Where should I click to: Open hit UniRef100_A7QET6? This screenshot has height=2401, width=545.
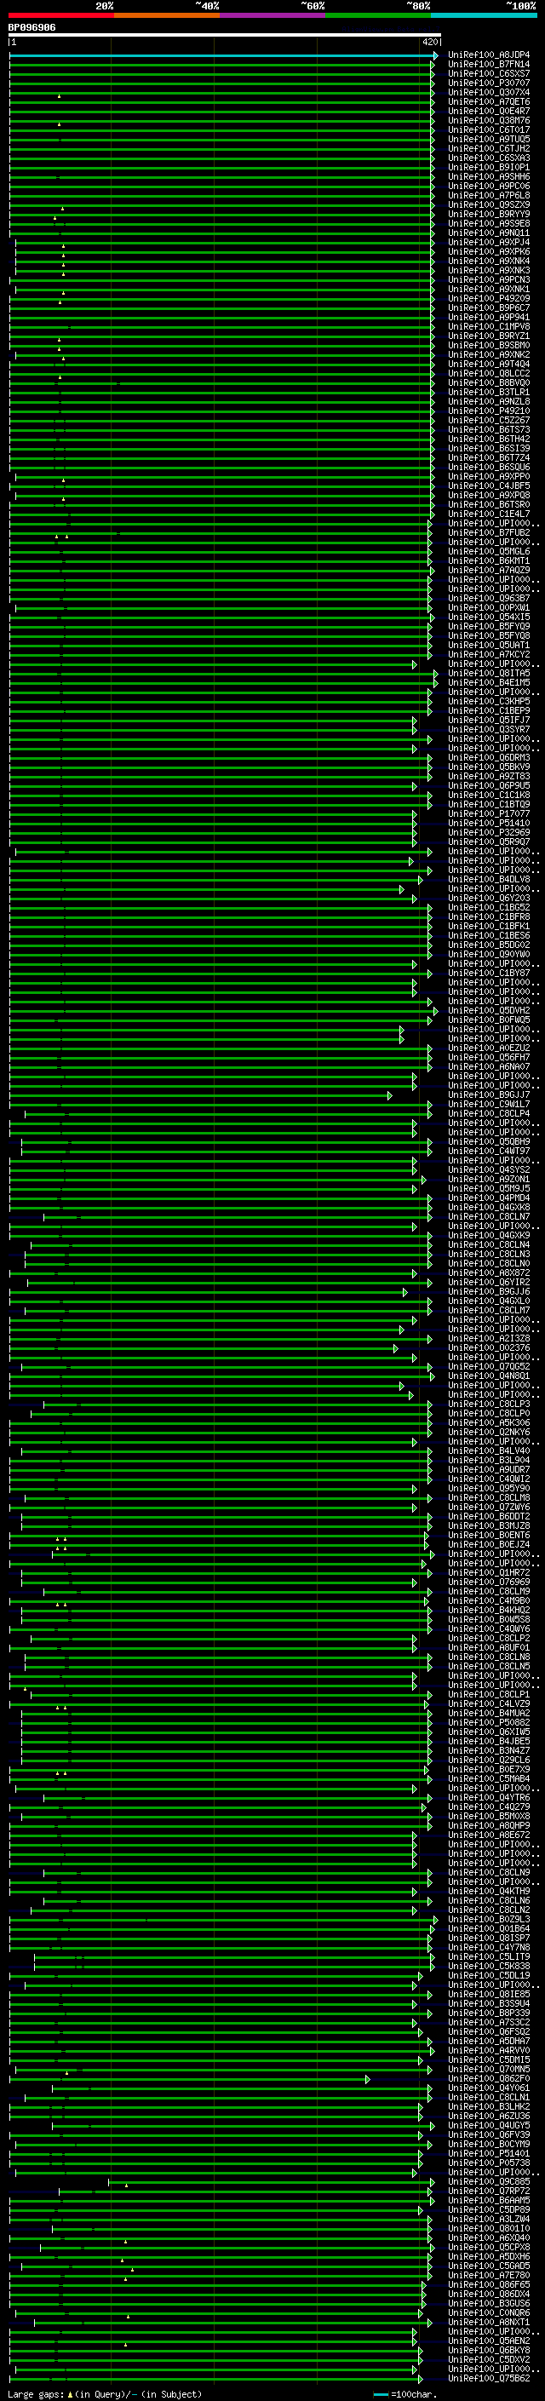[489, 101]
